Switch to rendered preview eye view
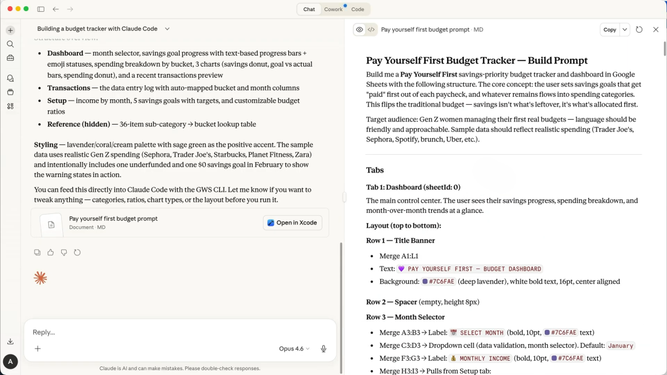Image resolution: width=667 pixels, height=375 pixels. 359,30
